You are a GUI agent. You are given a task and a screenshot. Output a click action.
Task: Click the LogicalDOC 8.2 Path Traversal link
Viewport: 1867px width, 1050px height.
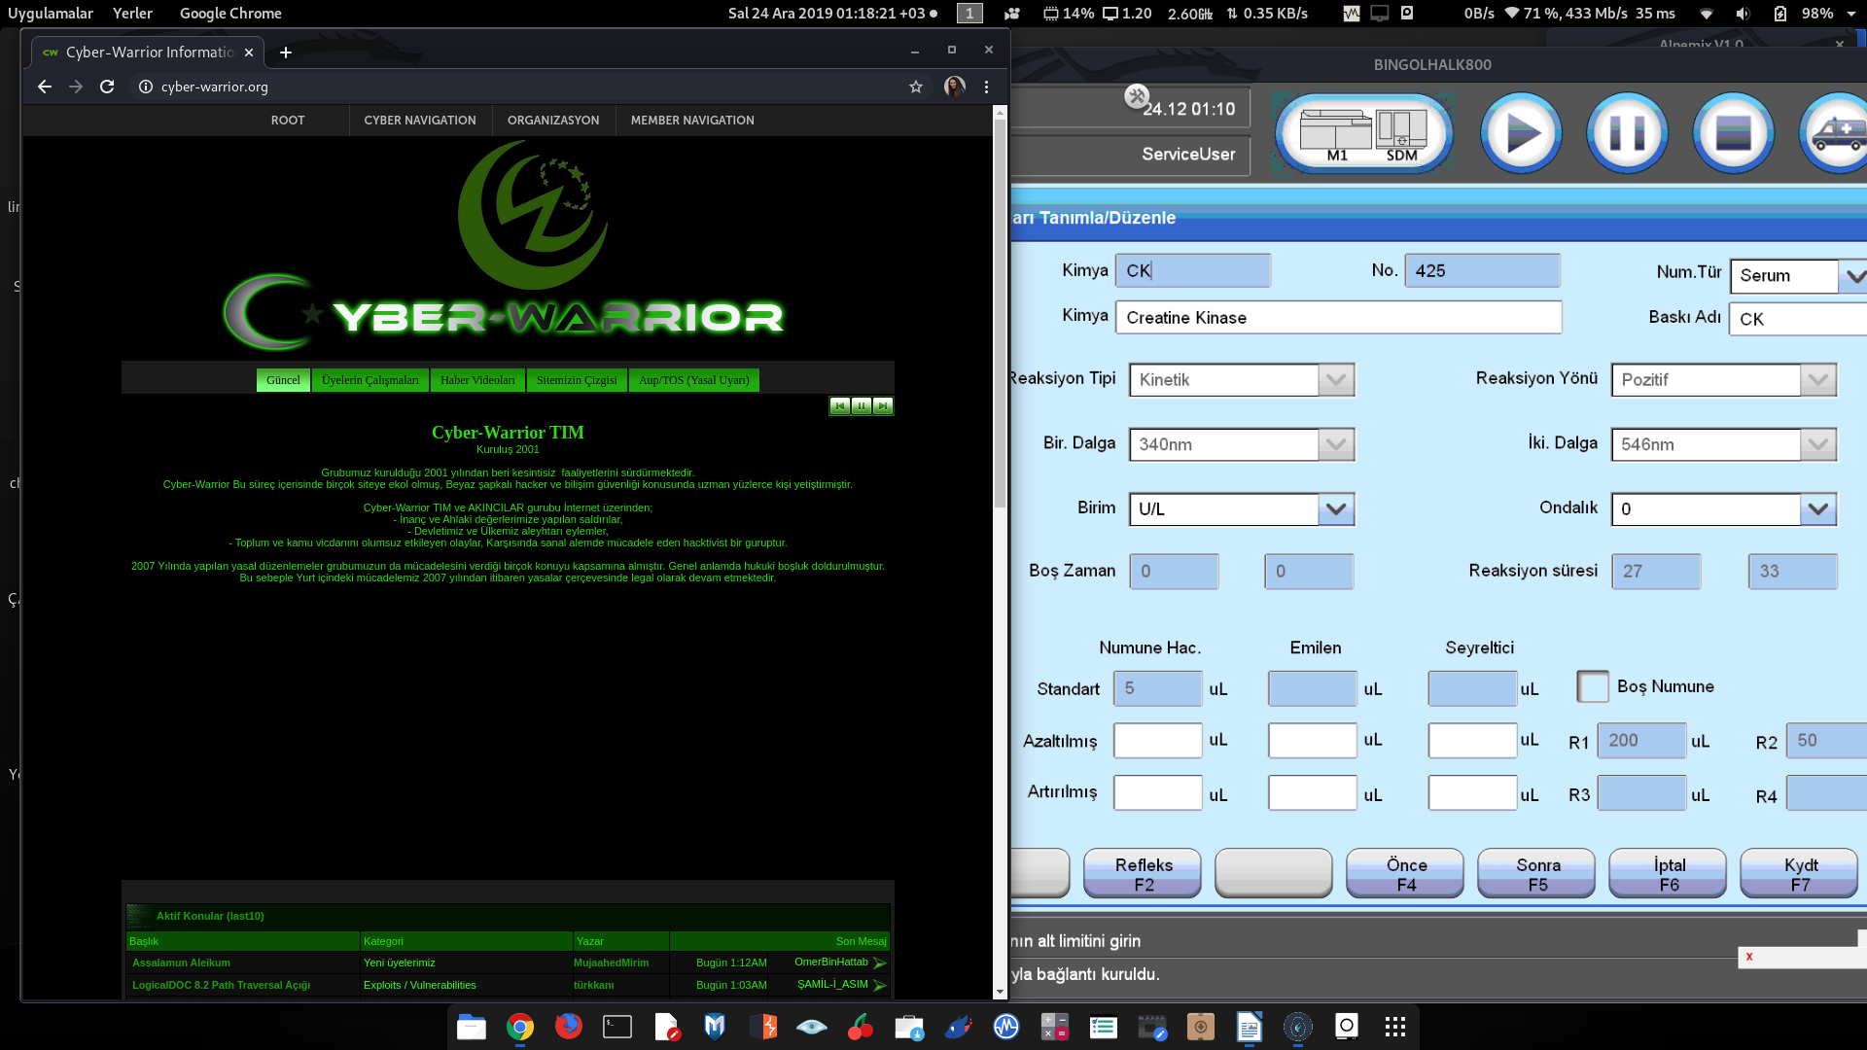(x=222, y=985)
